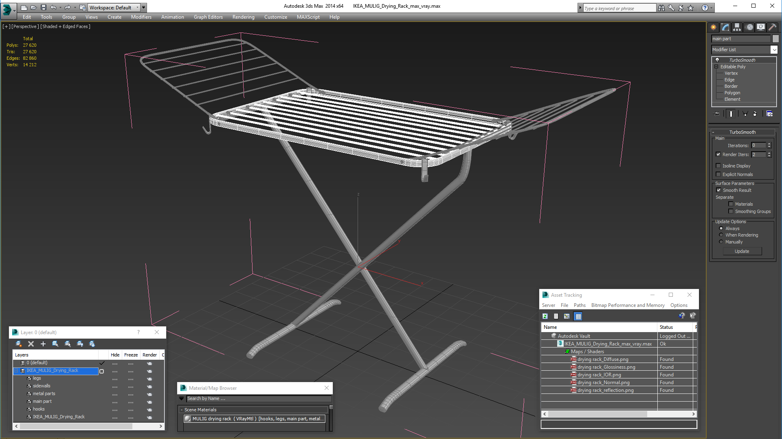Click Configure Modifier Sets icon under stack

[769, 114]
